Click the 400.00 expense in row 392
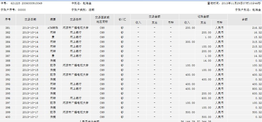 [206, 79]
